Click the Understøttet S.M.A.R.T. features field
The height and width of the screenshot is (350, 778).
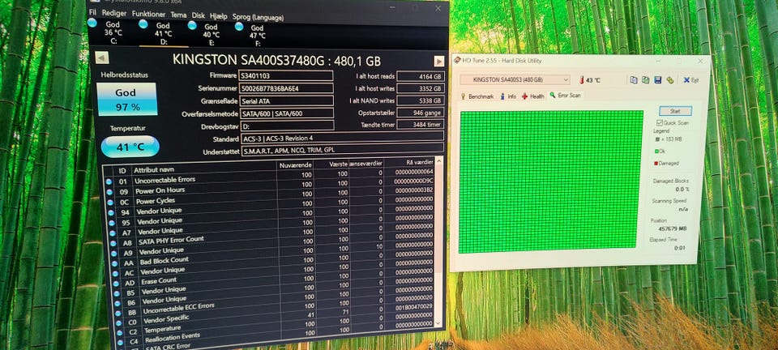click(342, 149)
